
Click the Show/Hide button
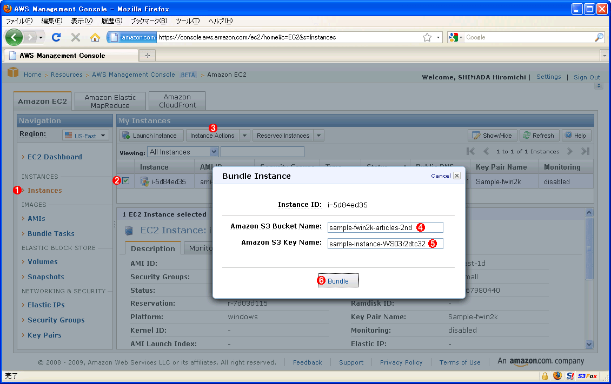pyautogui.click(x=493, y=136)
